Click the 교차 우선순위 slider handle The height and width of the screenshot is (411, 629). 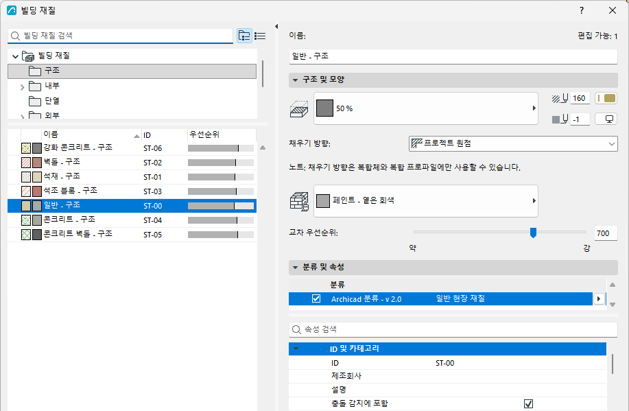tap(533, 233)
